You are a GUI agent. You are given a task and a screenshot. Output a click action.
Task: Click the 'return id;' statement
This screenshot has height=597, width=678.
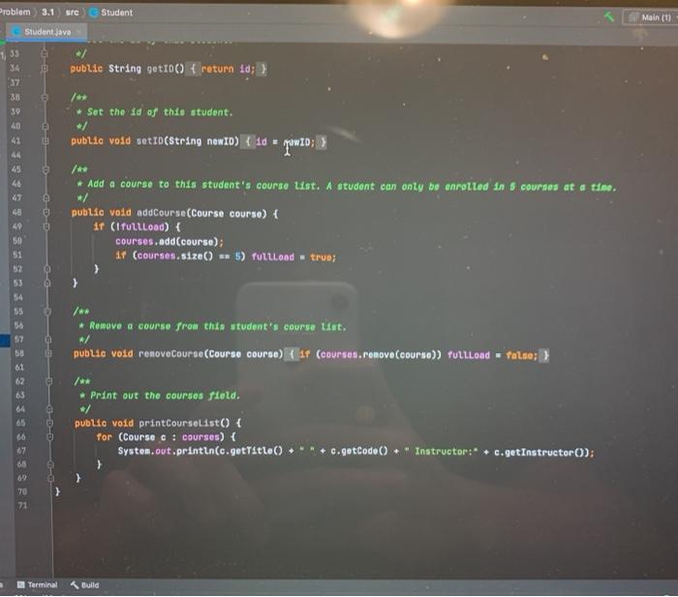point(229,69)
